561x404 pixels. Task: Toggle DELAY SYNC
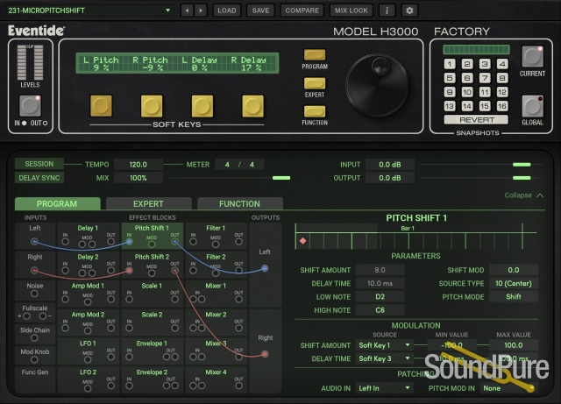(x=39, y=178)
